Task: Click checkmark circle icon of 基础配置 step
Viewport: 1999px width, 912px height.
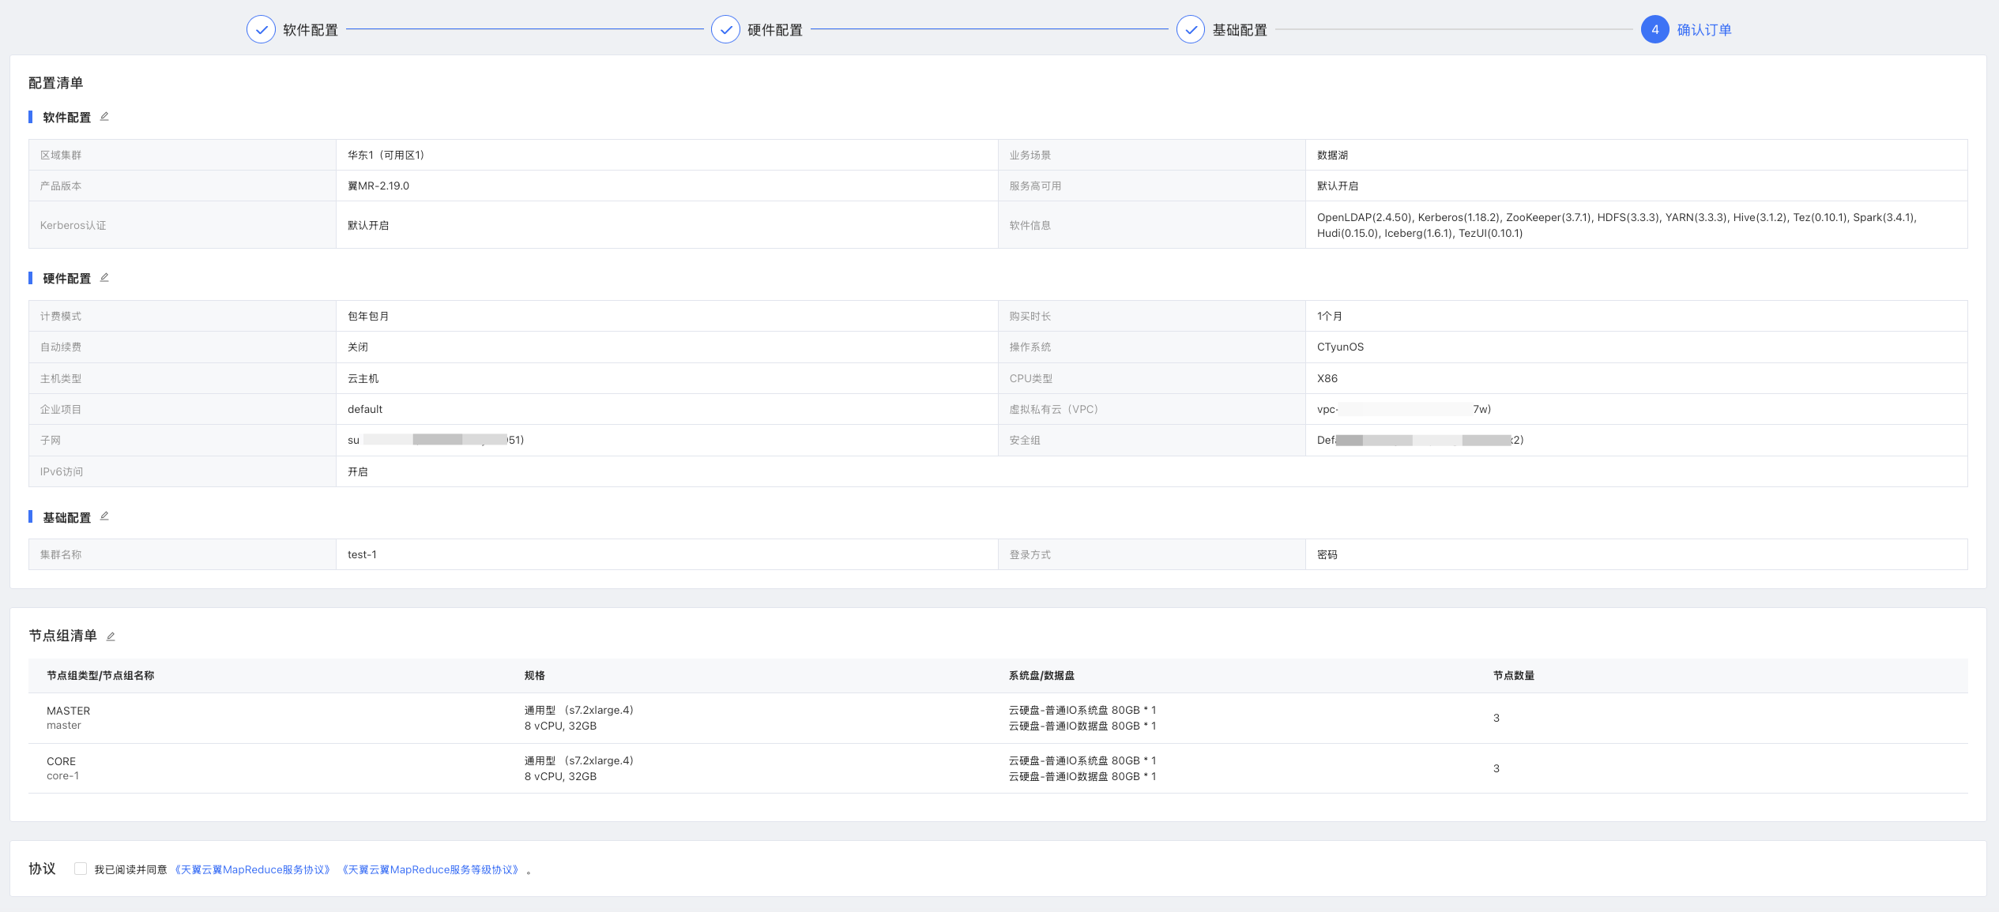Action: coord(1190,30)
